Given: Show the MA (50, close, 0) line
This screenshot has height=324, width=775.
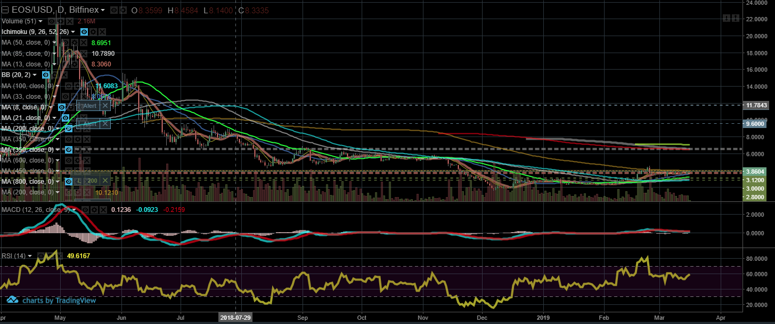Looking at the screenshot, I should [x=66, y=42].
